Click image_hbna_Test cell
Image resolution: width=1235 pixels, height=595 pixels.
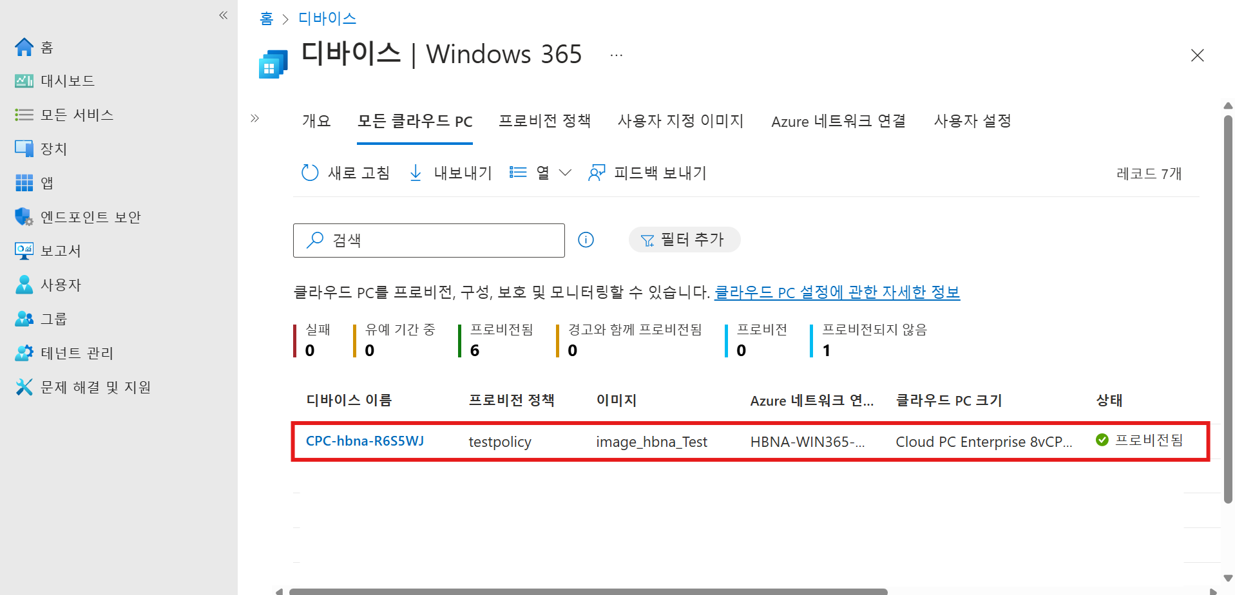coord(651,442)
